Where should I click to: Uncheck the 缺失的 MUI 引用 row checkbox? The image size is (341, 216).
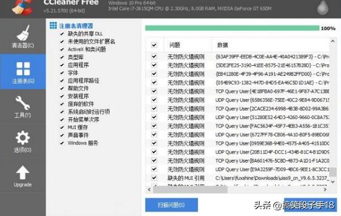click(x=154, y=178)
